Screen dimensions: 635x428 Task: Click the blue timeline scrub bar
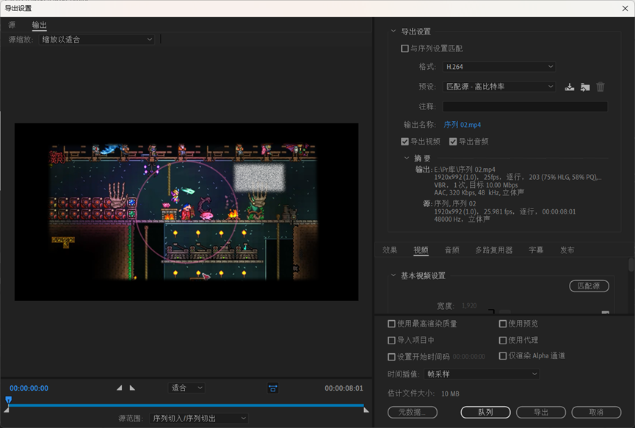click(184, 405)
